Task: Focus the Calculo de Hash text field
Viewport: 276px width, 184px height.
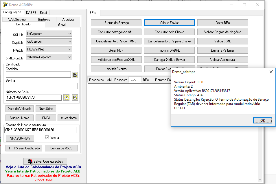Action: pyautogui.click(x=40, y=130)
